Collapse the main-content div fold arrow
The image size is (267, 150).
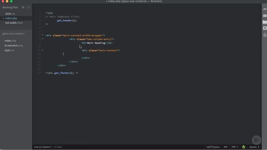(43, 50)
